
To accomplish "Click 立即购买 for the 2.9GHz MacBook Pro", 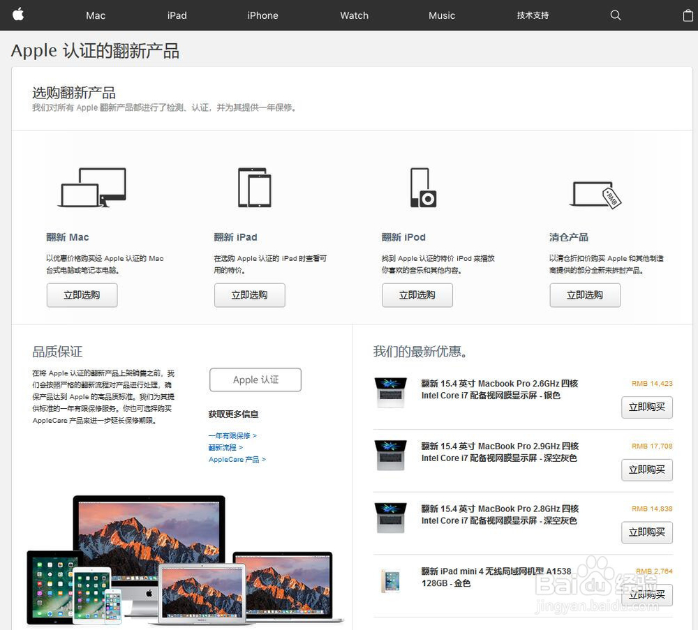I will pos(647,470).
